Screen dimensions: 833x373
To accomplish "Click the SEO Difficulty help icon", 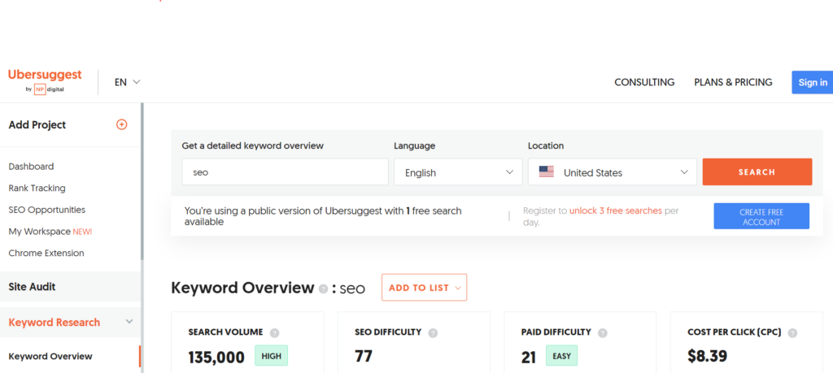I will (433, 333).
